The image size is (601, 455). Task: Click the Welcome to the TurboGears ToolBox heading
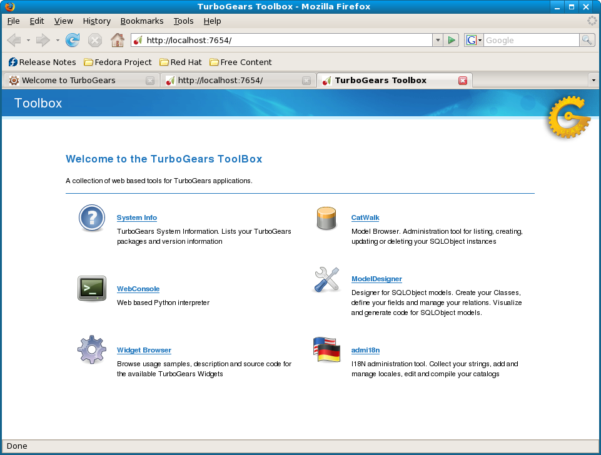[x=164, y=159]
